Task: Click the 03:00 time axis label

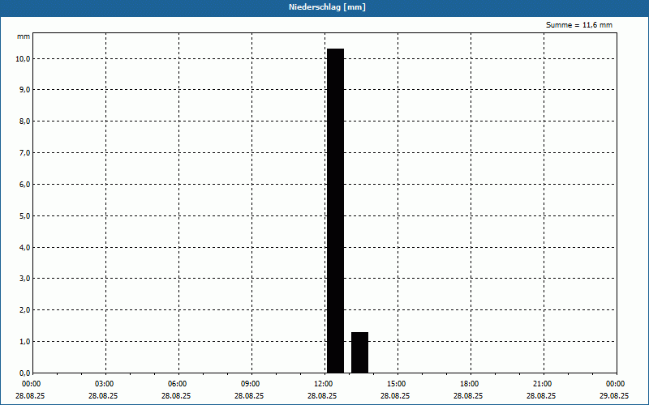Action: (x=105, y=384)
